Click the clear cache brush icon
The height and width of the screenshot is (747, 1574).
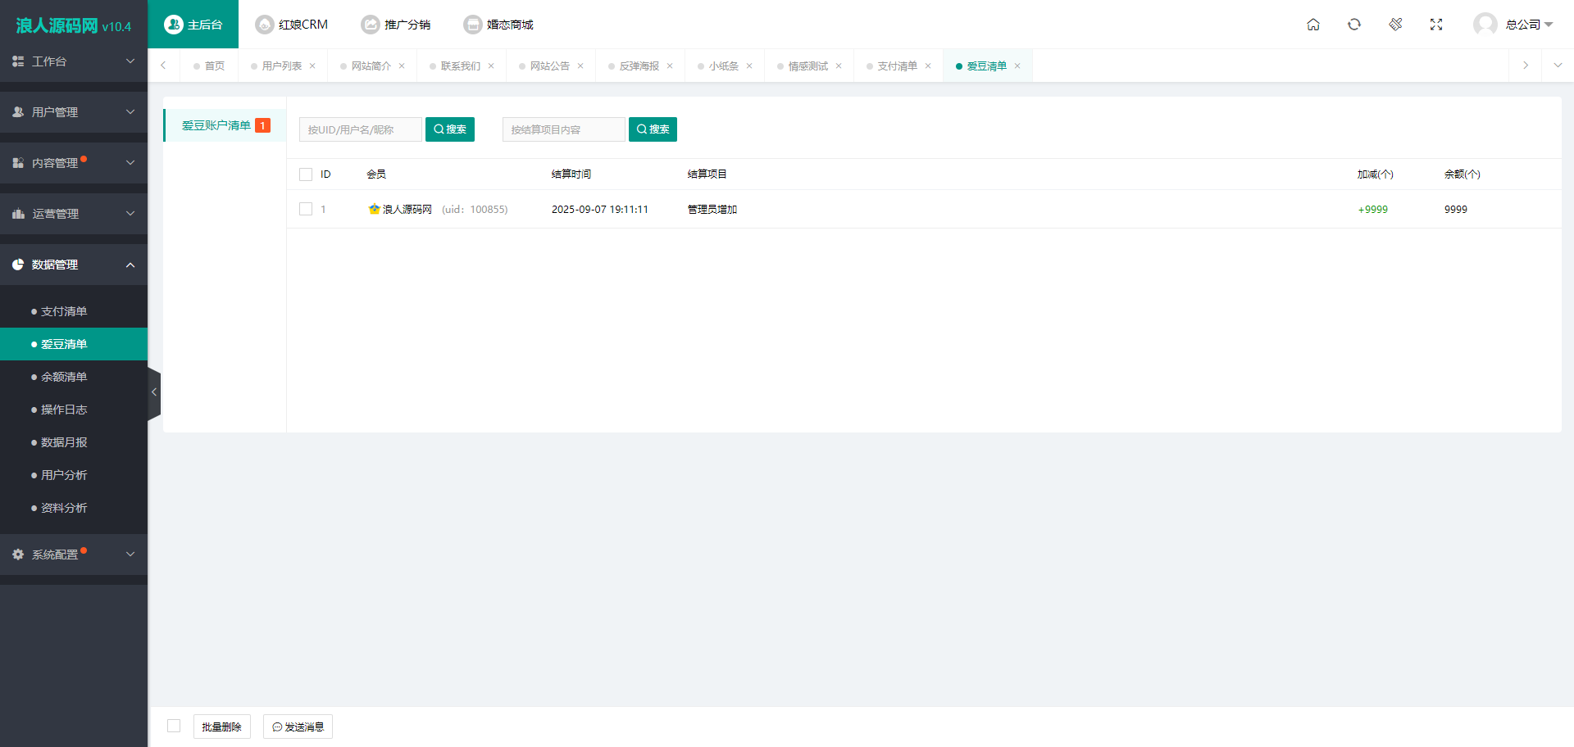coord(1395,25)
